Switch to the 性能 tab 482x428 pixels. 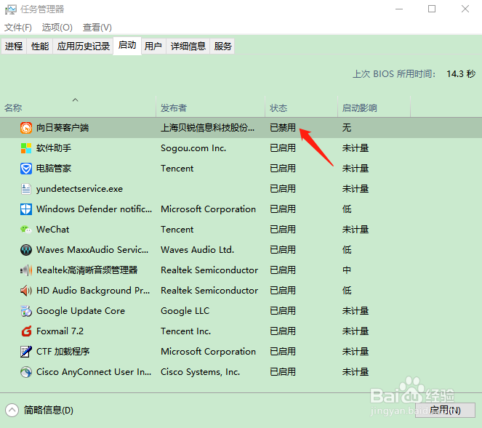[x=40, y=46]
